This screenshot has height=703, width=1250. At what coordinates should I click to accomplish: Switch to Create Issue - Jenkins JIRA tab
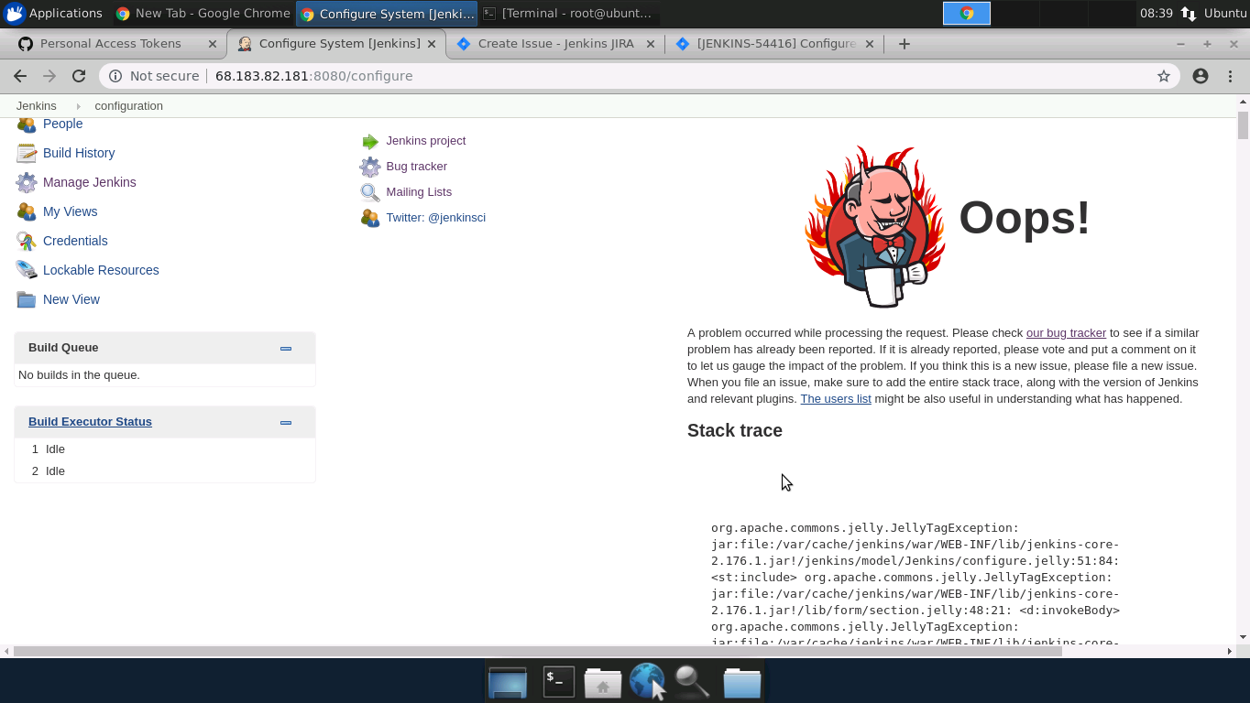click(555, 44)
